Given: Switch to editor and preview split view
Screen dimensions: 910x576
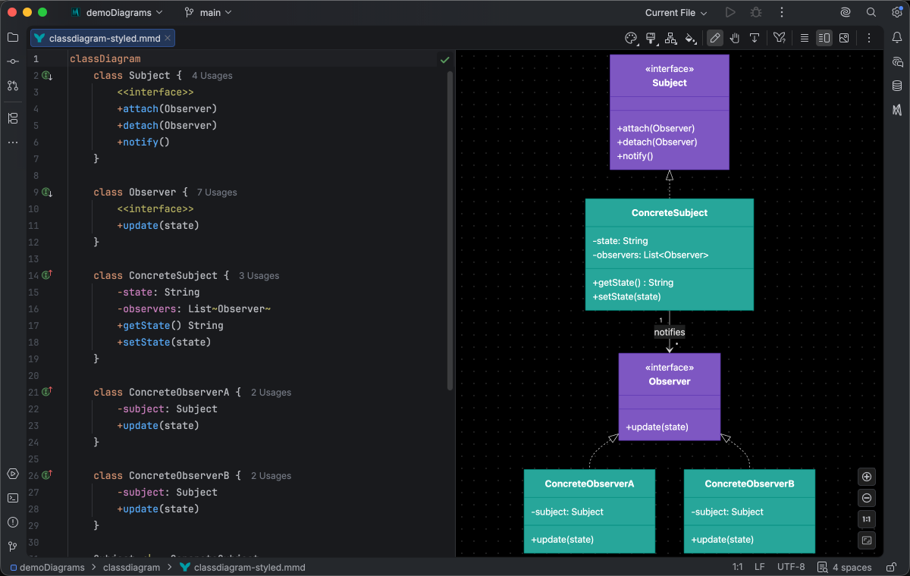Looking at the screenshot, I should (x=824, y=38).
